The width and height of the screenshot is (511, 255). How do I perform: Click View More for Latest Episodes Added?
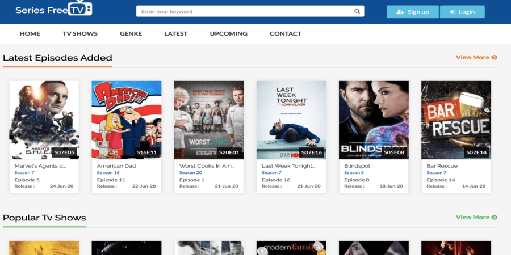pyautogui.click(x=476, y=58)
